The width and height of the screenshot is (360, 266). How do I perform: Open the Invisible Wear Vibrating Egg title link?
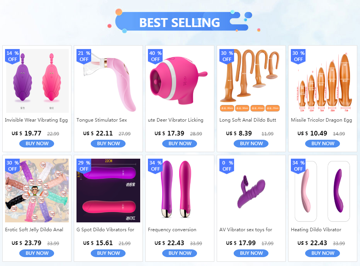[36, 120]
